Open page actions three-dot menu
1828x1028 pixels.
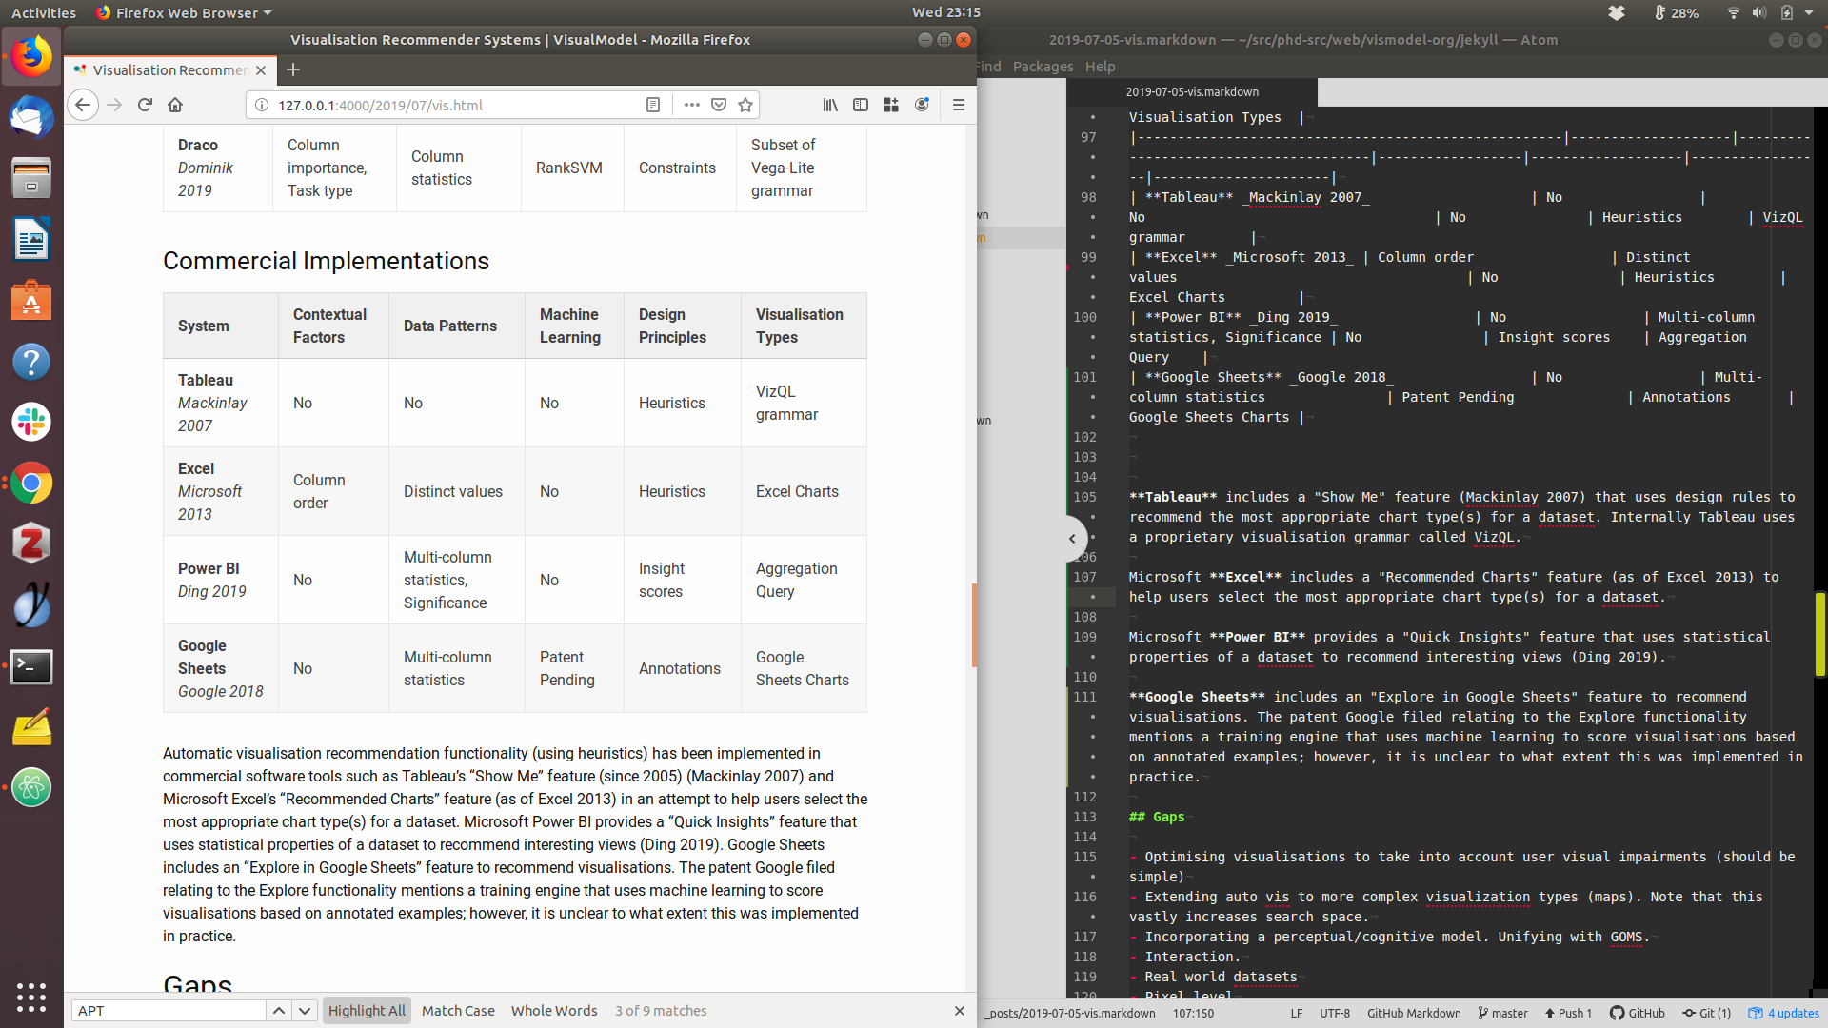click(692, 105)
